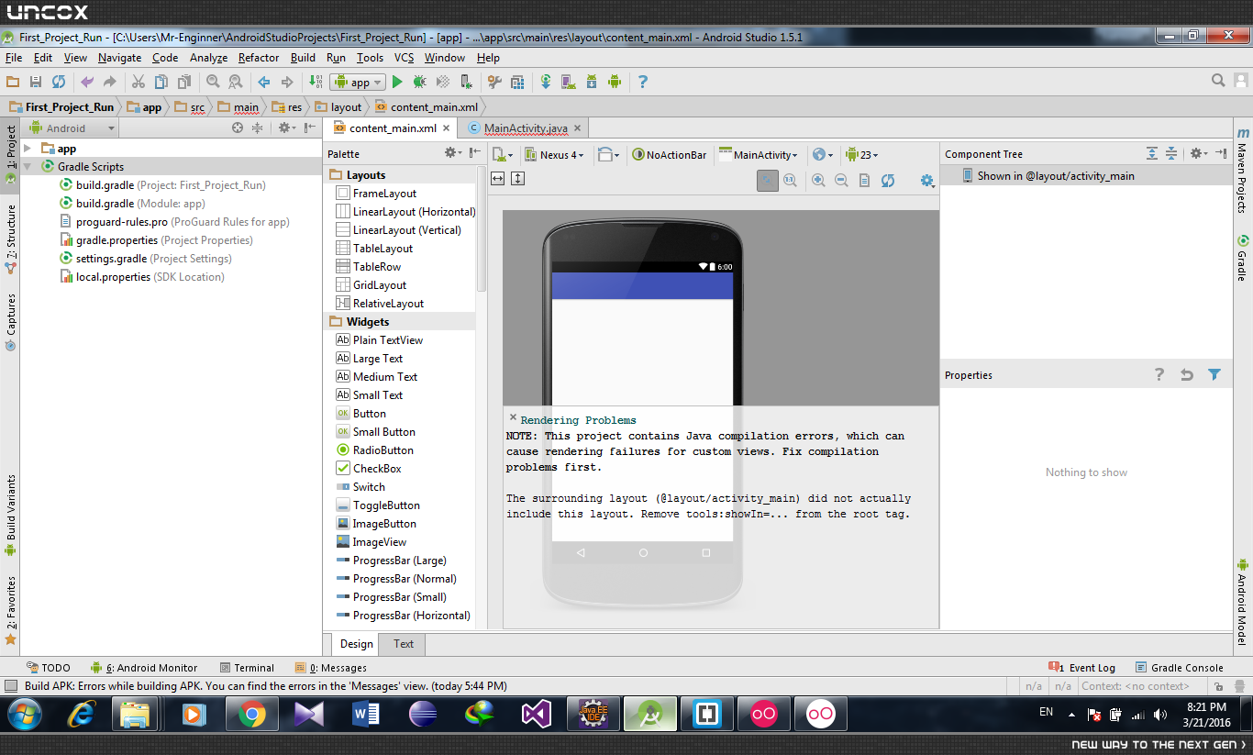
Task: Open Chrome from the Windows taskbar
Action: point(252,714)
